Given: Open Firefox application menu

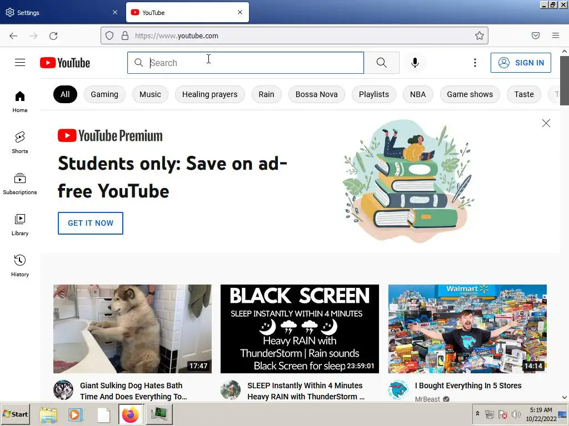Looking at the screenshot, I should [555, 35].
